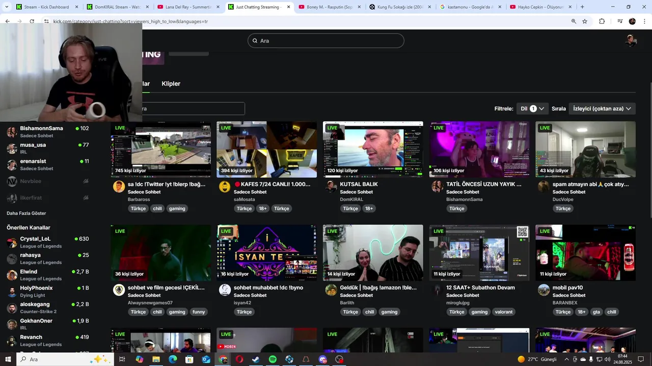Click saMosata channel avatar
The image size is (652, 366).
[x=225, y=187]
